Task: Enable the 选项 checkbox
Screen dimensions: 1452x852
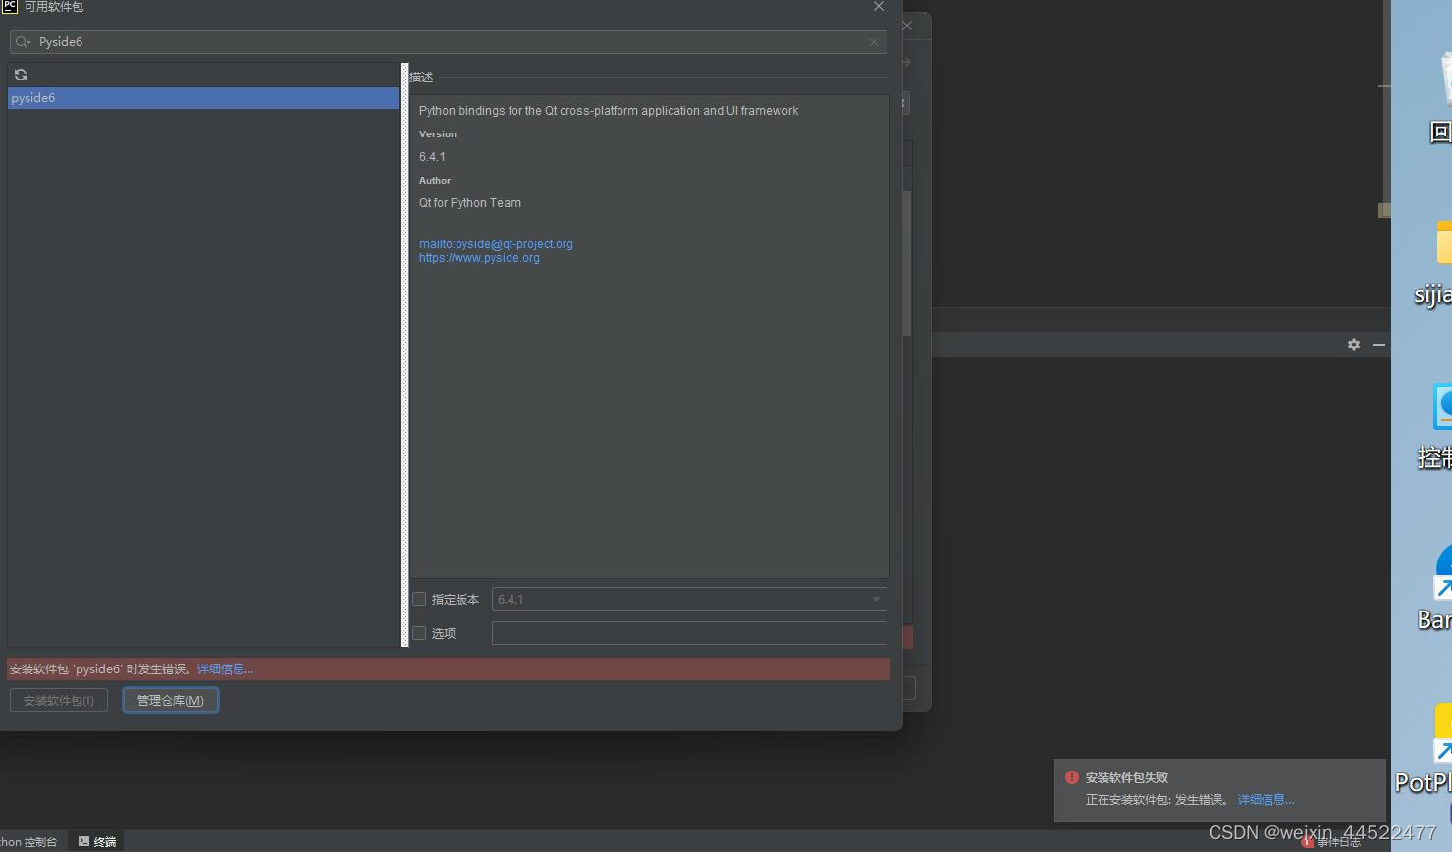Action: [419, 633]
